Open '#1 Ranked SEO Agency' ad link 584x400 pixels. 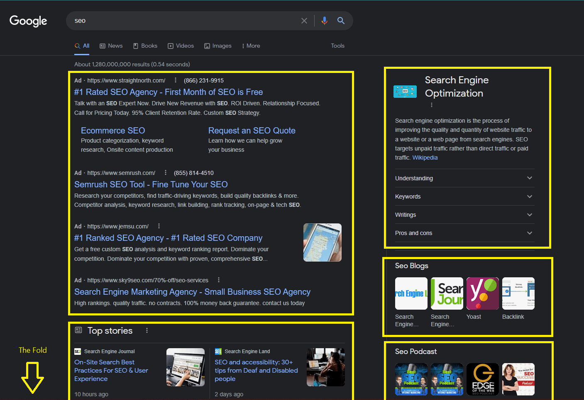168,238
